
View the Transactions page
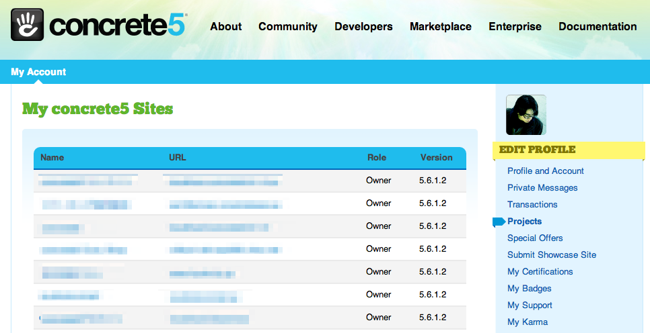532,205
